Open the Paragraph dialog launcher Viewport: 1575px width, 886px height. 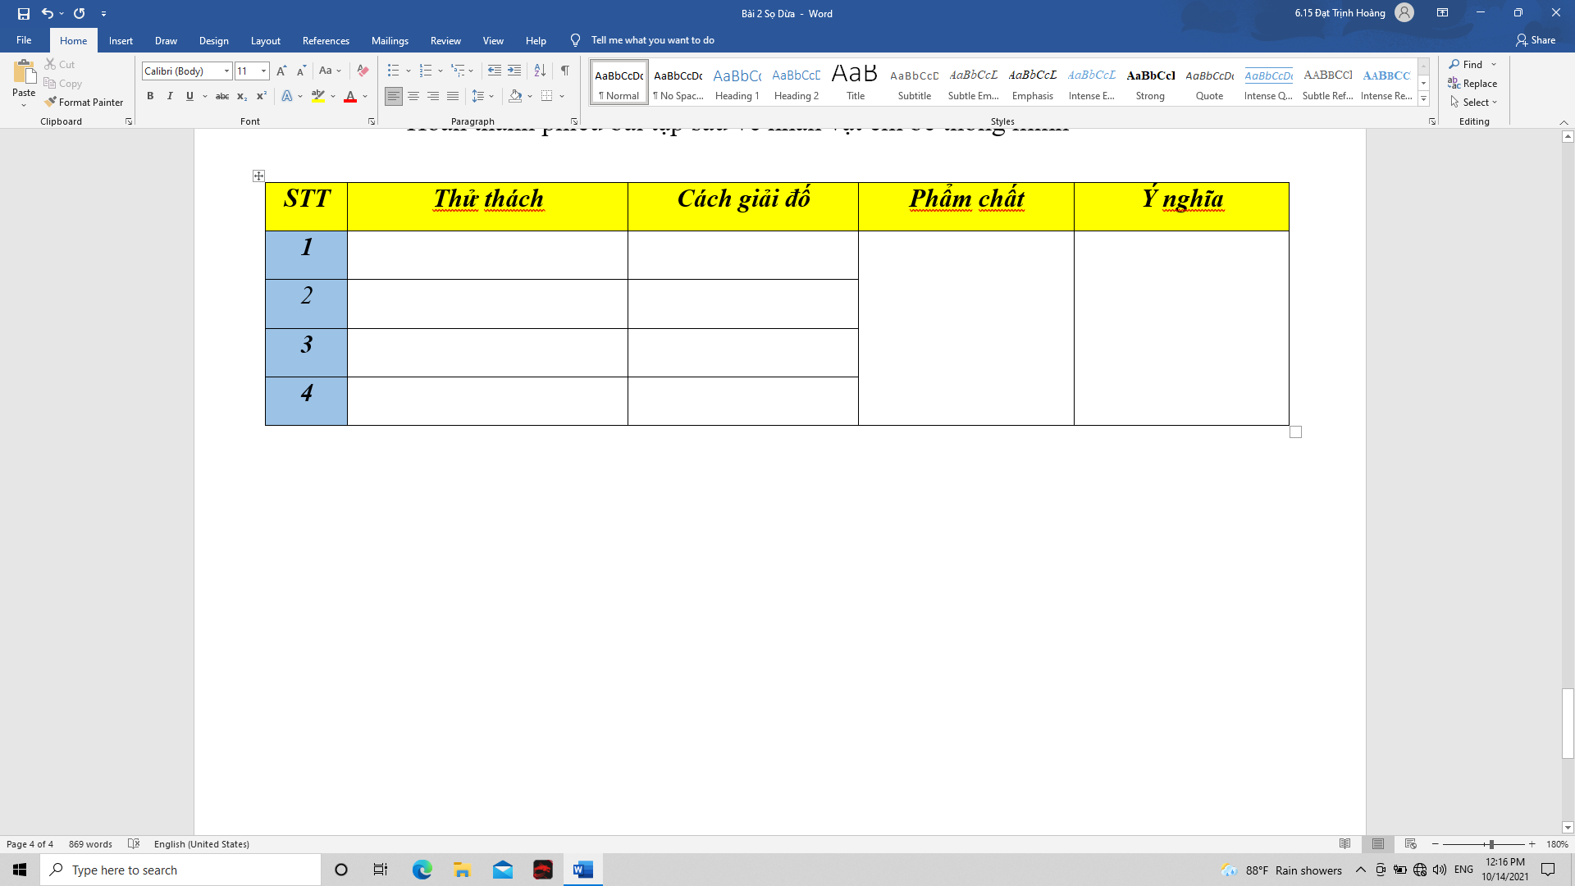pyautogui.click(x=574, y=121)
